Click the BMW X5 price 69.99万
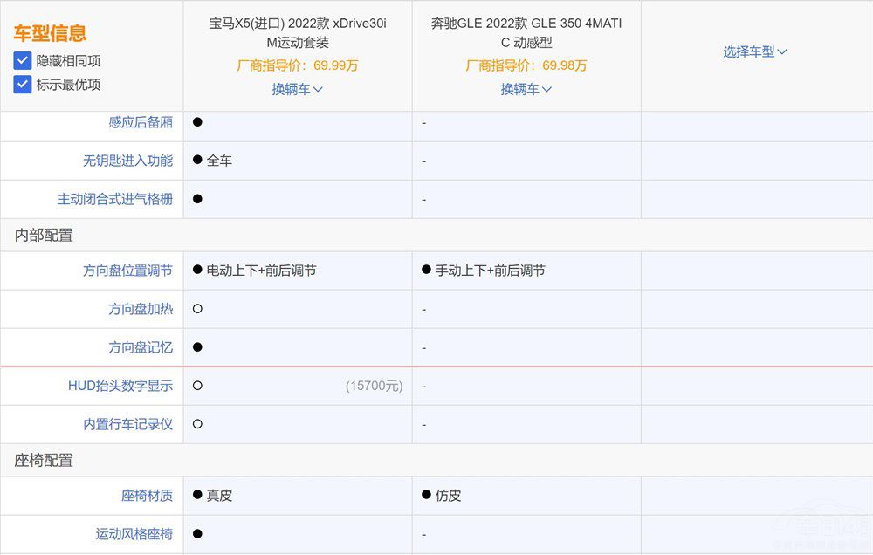This screenshot has width=873, height=555. pos(298,66)
